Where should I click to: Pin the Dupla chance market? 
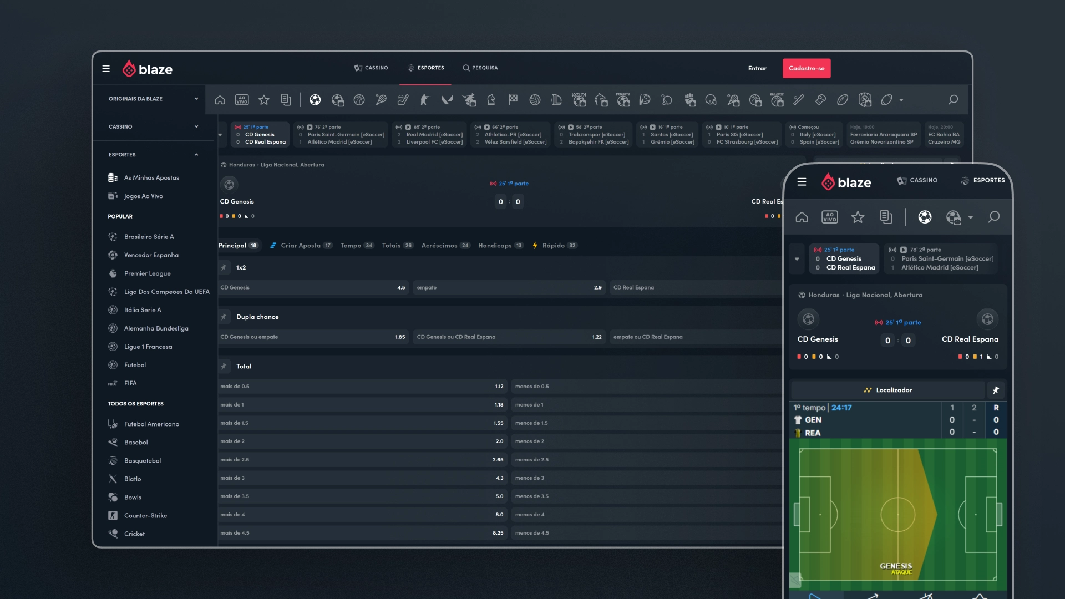pyautogui.click(x=224, y=317)
